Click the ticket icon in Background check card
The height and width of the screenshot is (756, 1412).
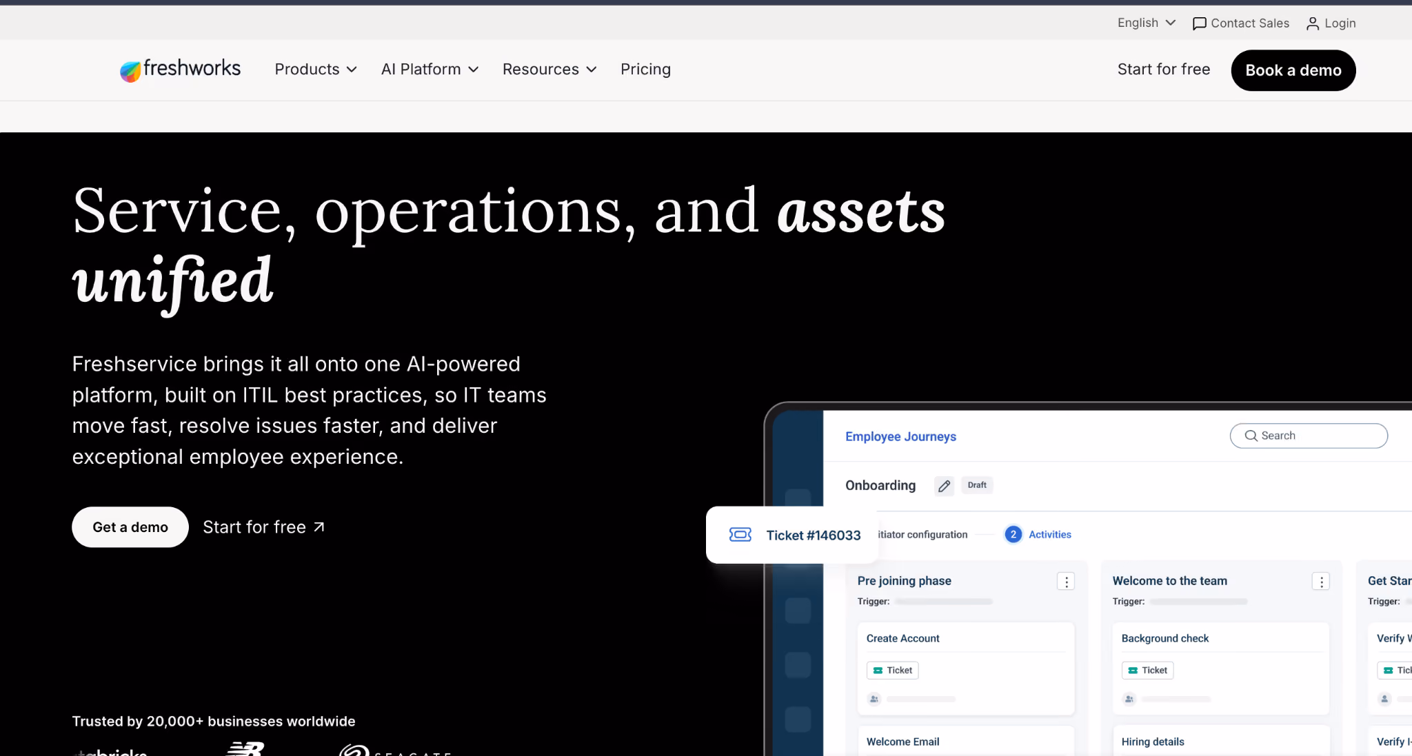click(1133, 671)
